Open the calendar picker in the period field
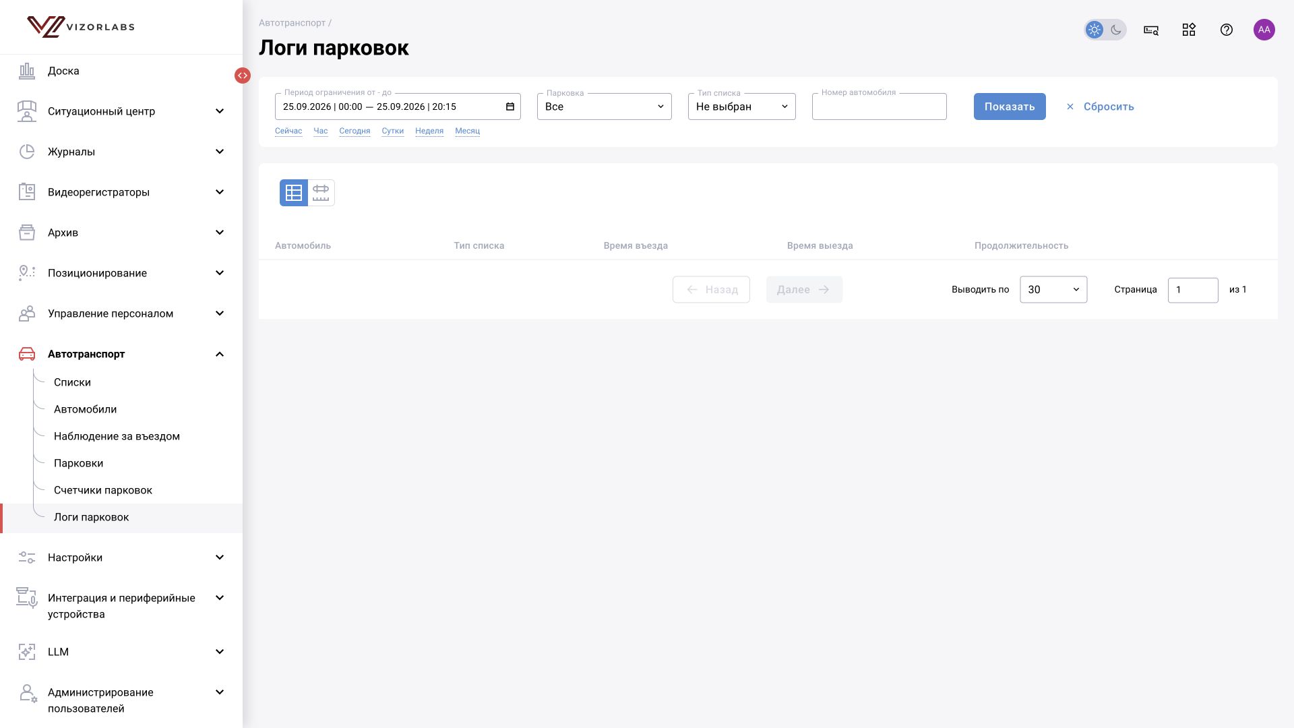The width and height of the screenshot is (1294, 728). (x=510, y=107)
